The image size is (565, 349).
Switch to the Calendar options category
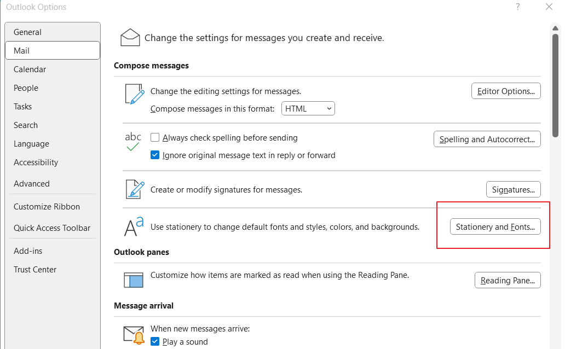[x=30, y=69]
